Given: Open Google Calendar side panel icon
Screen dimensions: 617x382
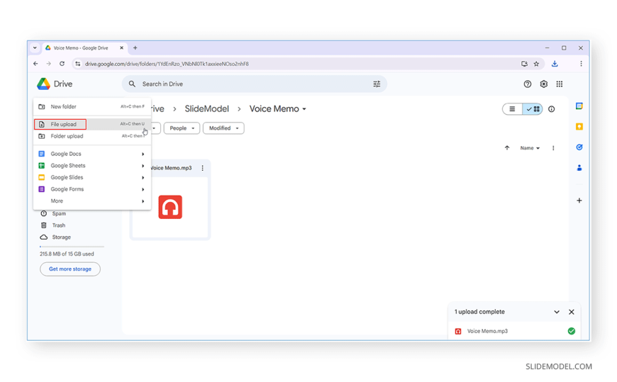Looking at the screenshot, I should [x=579, y=106].
